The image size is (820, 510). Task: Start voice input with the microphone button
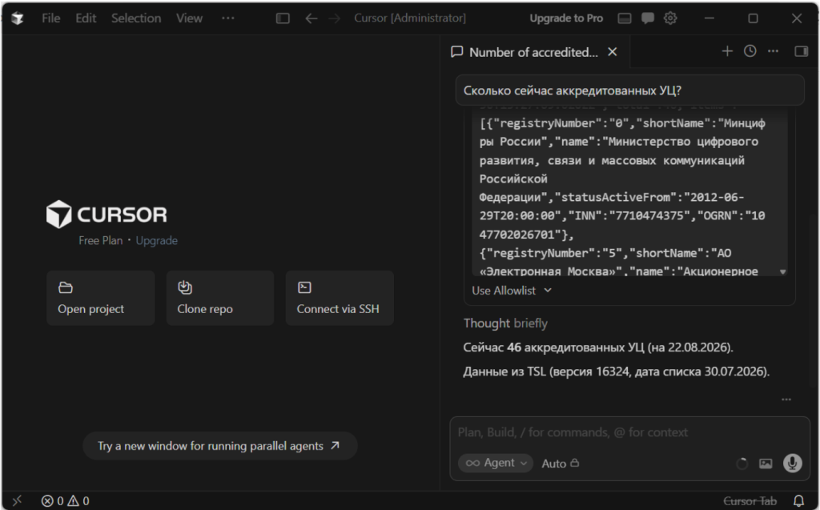(792, 463)
